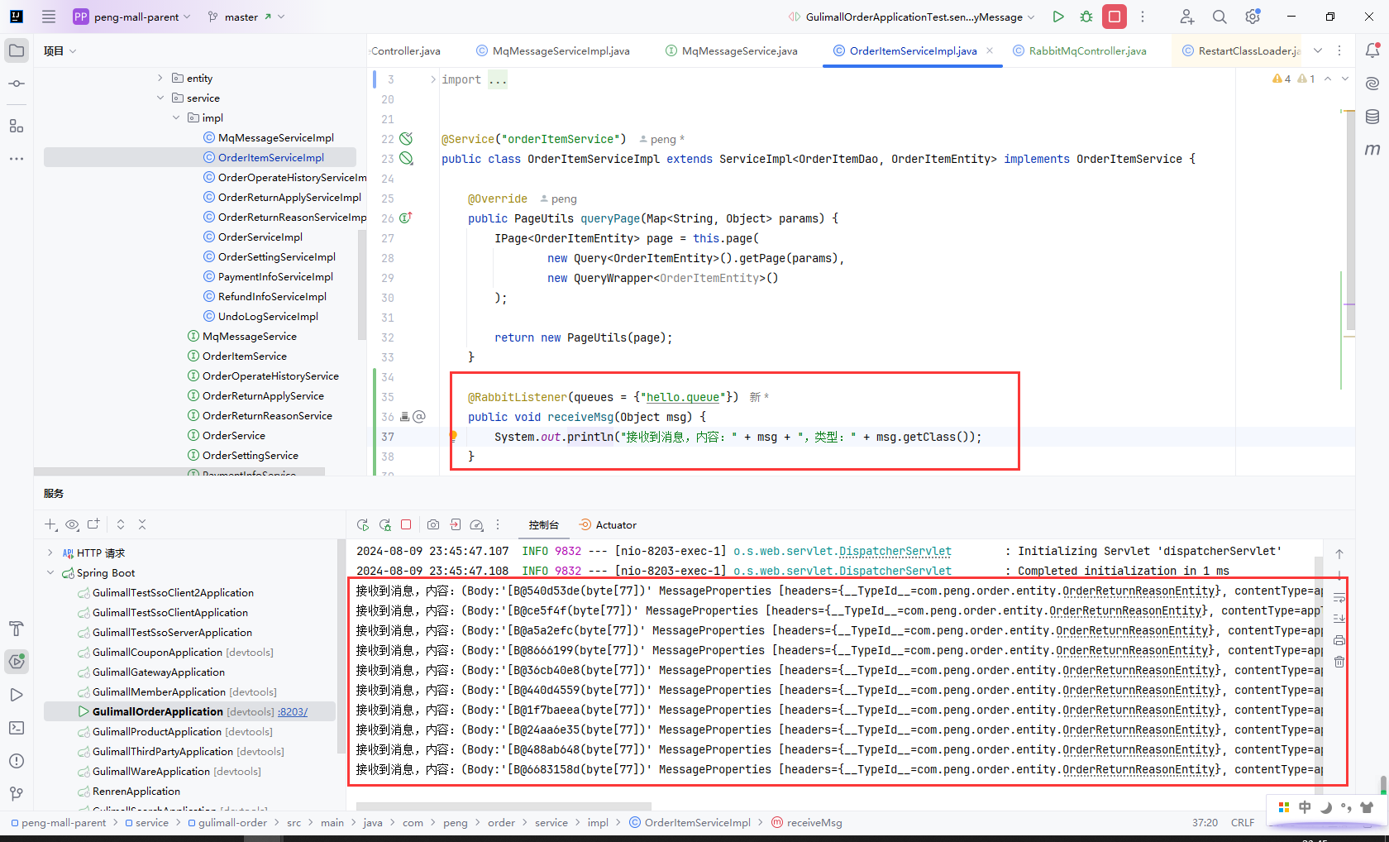Run the current test configuration
The image size is (1389, 842).
1058,17
